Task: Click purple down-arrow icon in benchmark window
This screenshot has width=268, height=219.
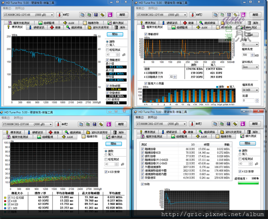Action: (x=110, y=15)
